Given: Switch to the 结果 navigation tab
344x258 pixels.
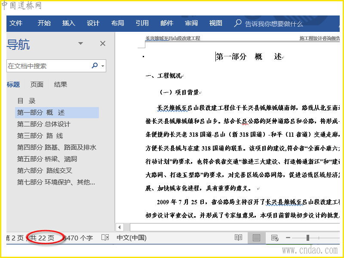Looking at the screenshot, I should [61, 84].
